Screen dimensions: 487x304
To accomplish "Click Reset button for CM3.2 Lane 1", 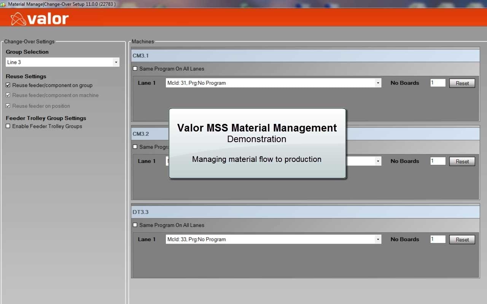I will (462, 161).
